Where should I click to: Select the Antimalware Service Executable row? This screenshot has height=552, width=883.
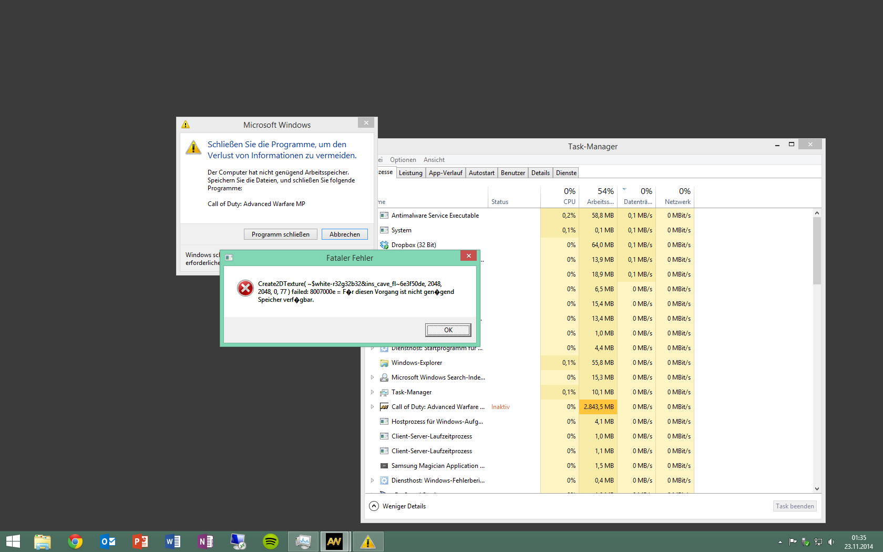pos(536,216)
